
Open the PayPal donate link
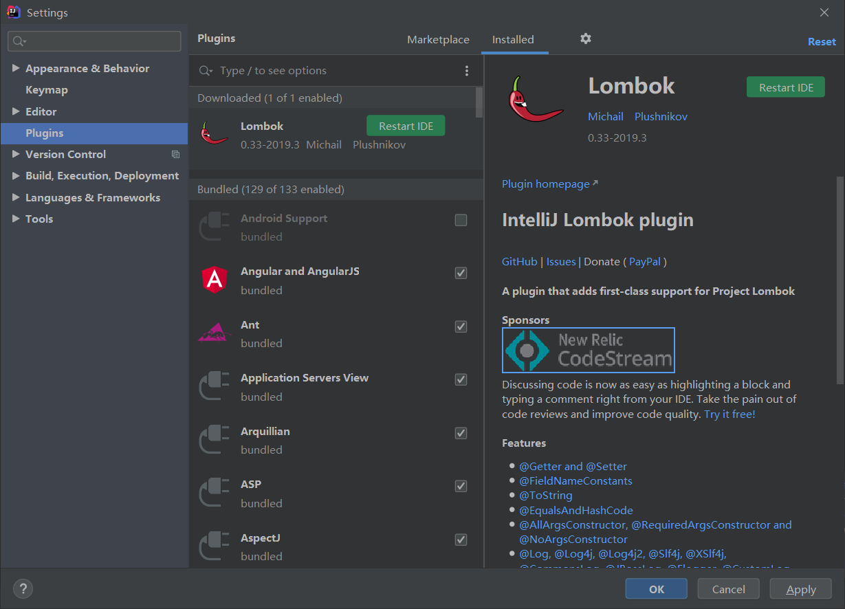645,262
